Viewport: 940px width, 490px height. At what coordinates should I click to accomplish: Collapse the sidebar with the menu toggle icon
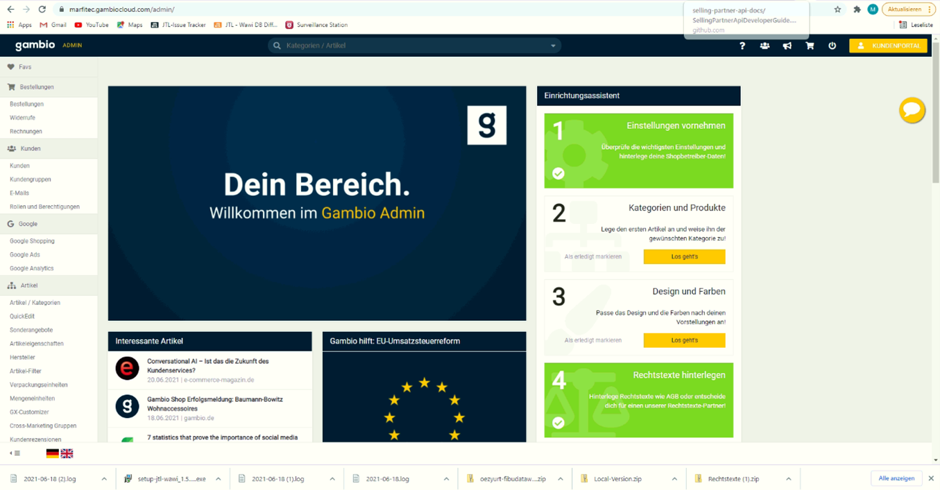pyautogui.click(x=15, y=453)
